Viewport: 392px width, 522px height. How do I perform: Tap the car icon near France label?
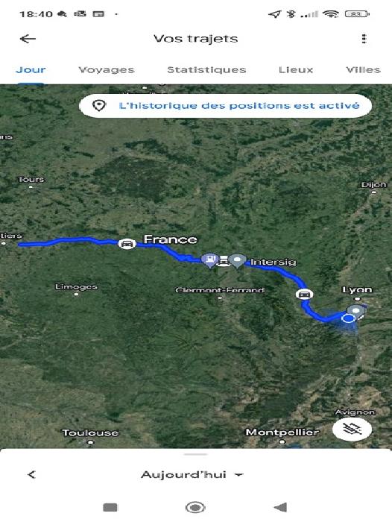[x=127, y=244]
